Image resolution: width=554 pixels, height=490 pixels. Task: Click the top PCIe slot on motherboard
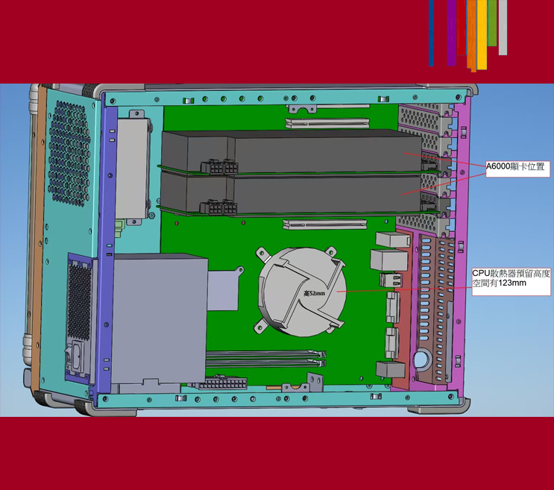coord(327,116)
